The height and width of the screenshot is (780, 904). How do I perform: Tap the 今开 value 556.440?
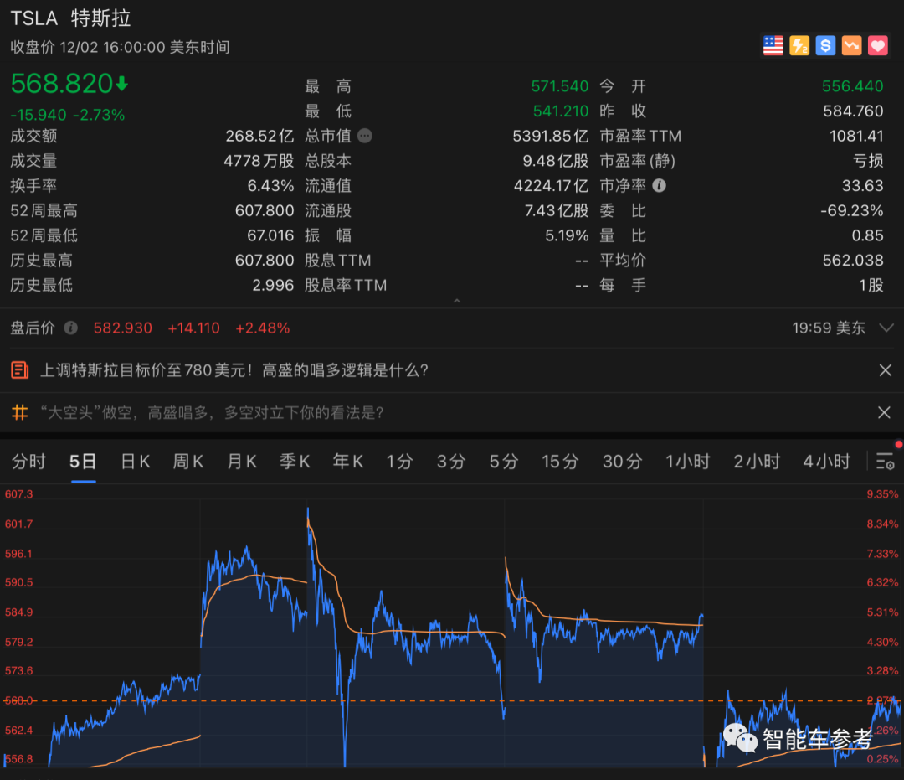[x=853, y=86]
